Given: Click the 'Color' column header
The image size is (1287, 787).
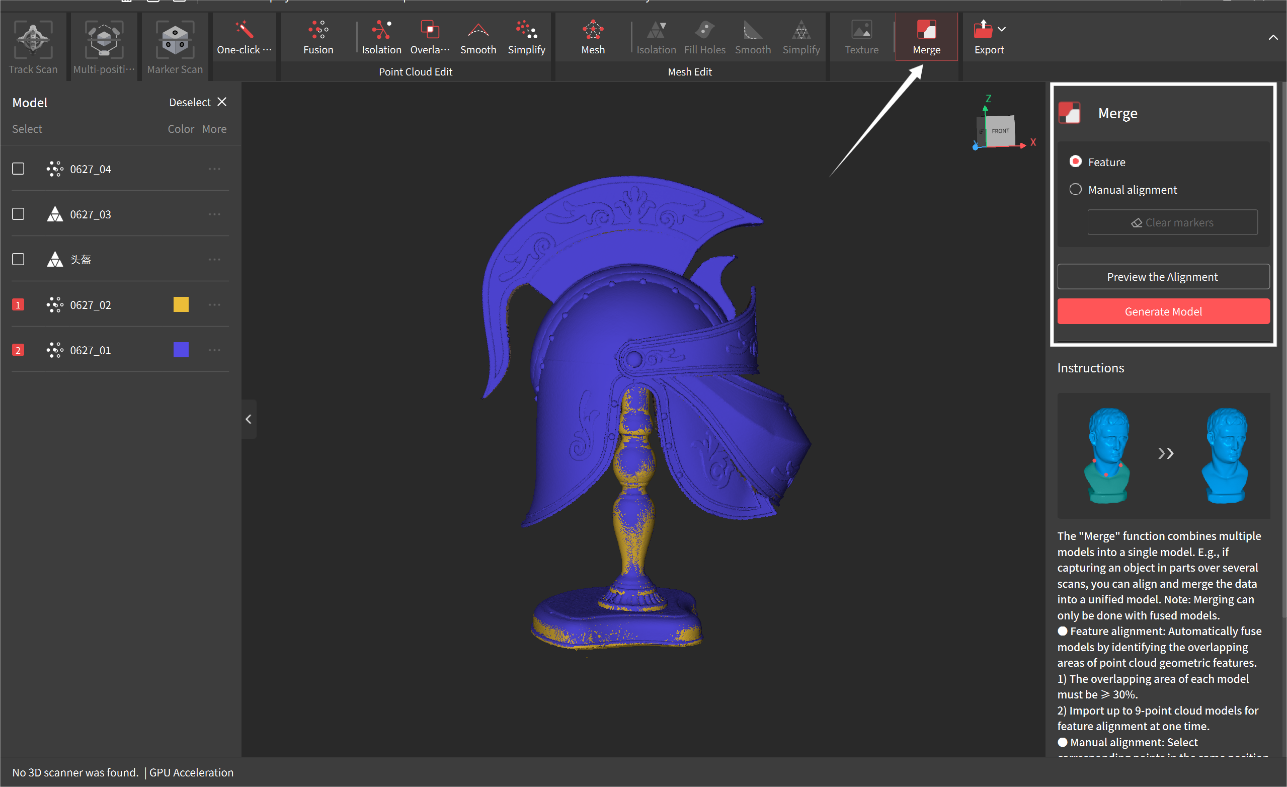Looking at the screenshot, I should (x=181, y=128).
